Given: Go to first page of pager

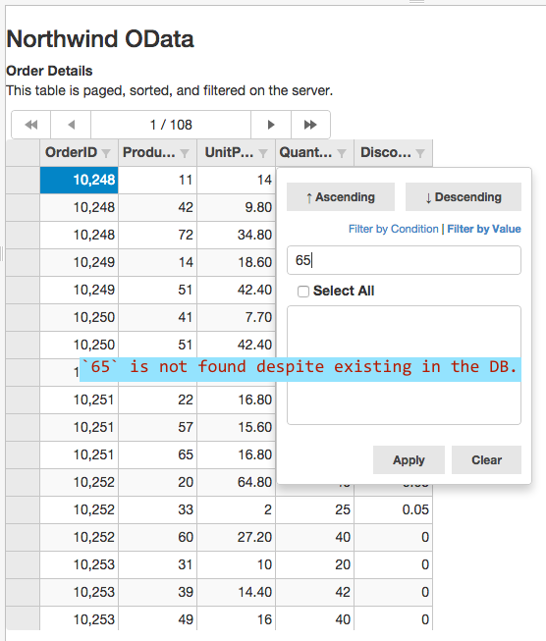Looking at the screenshot, I should click(x=31, y=125).
